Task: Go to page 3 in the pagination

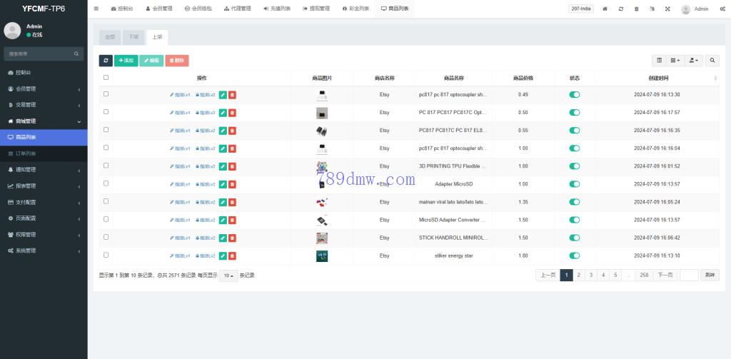Action: click(590, 275)
